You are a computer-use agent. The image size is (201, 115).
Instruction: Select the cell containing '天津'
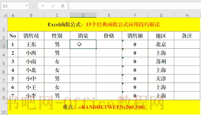(161, 79)
